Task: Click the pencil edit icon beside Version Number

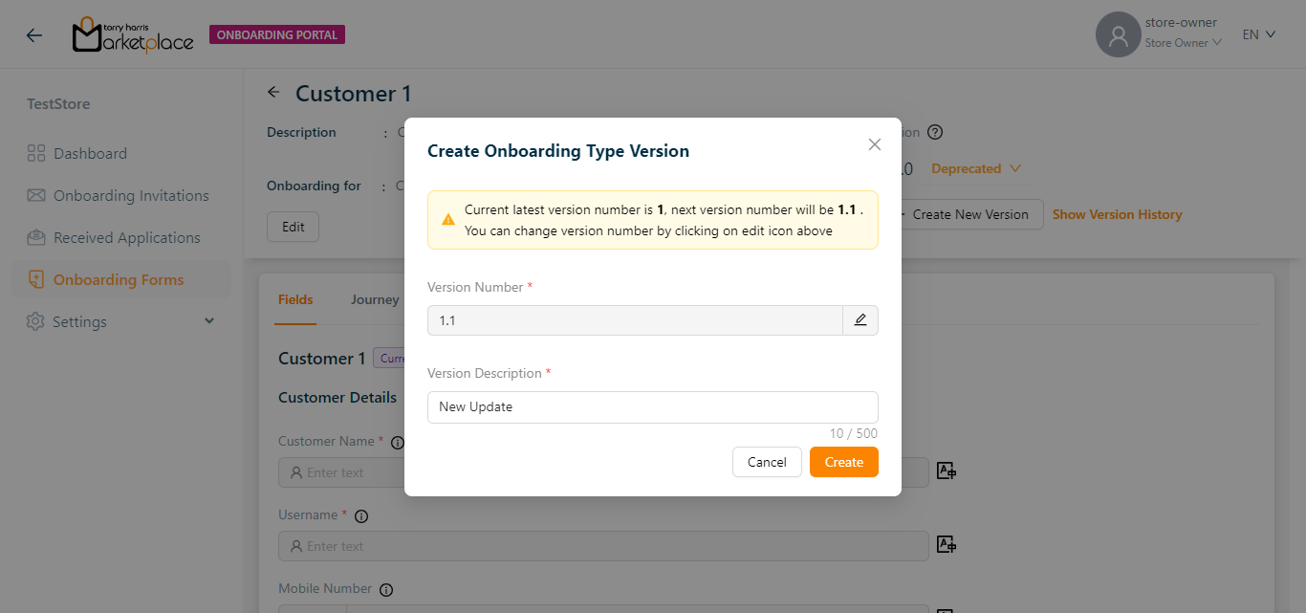Action: click(860, 320)
